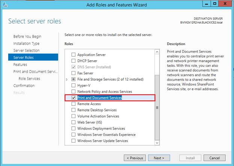Click the roles list scrollbar thumb
Image resolution: width=234 pixels, height=166 pixels.
click(157, 107)
